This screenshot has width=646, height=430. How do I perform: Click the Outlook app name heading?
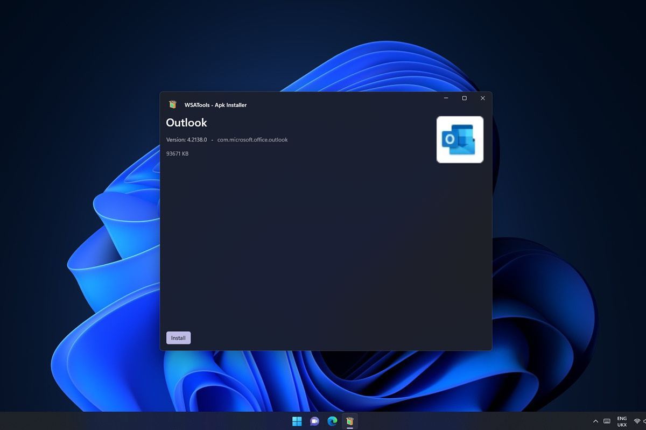186,123
